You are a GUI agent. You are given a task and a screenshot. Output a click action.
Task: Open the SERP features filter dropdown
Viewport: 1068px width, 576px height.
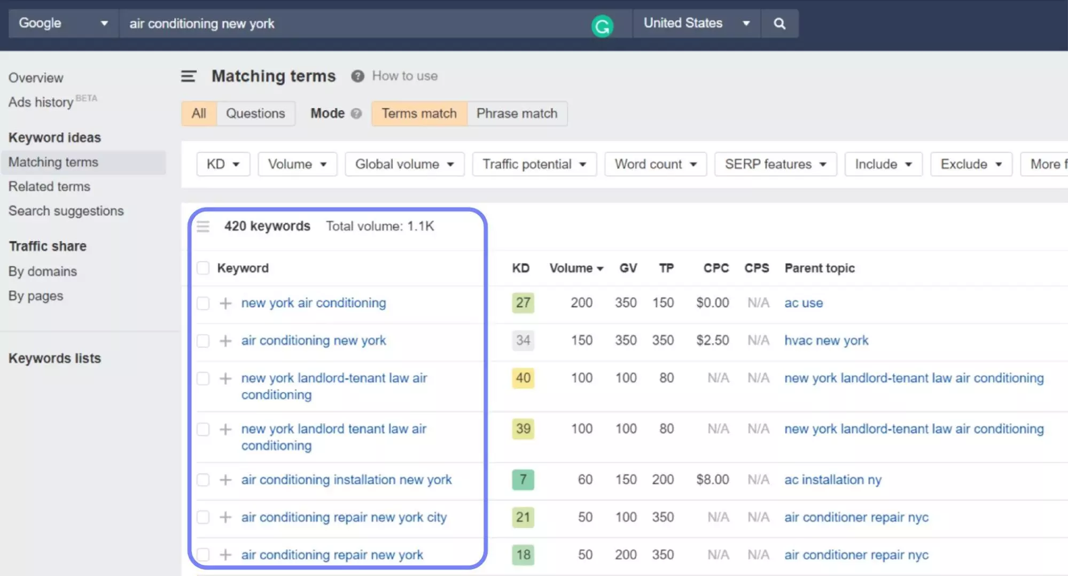[775, 164]
